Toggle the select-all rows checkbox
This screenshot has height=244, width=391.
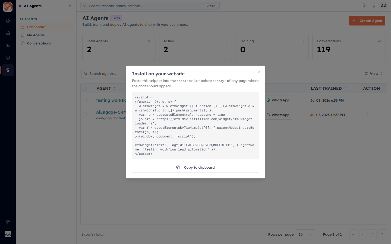(85, 88)
